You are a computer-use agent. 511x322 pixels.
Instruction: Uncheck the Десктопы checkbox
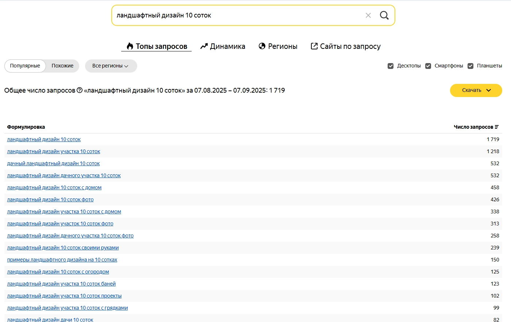tap(391, 66)
